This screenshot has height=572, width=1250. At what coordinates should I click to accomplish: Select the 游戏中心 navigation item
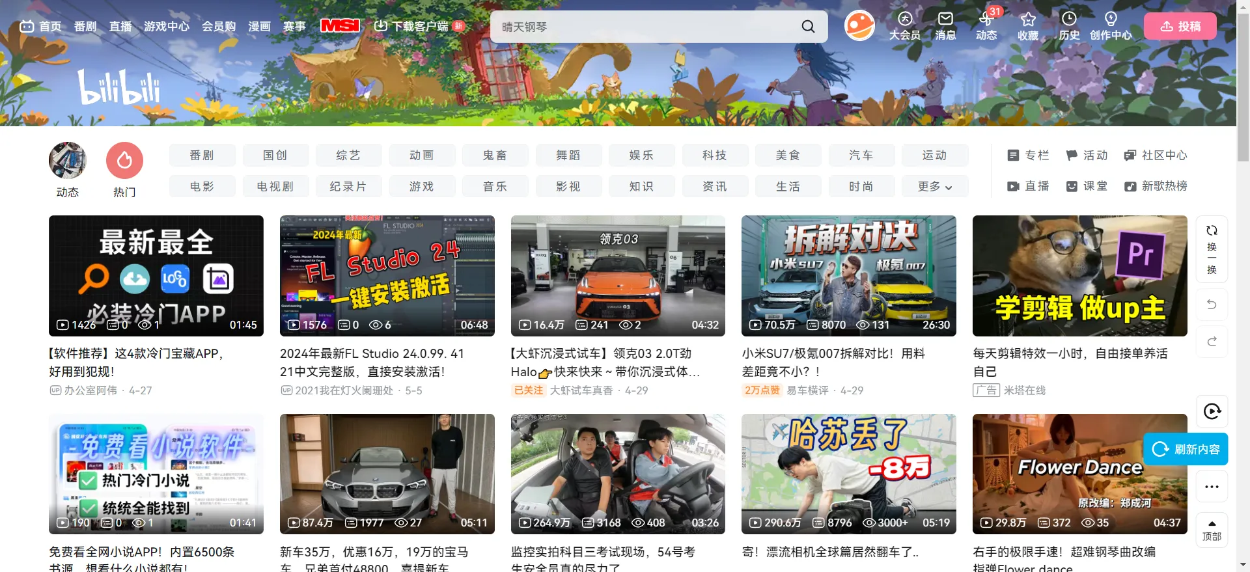pos(167,27)
